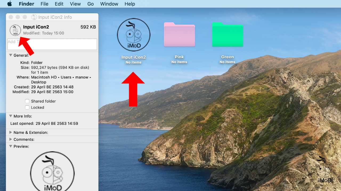Select the Pink folder on desktop
Image resolution: width=341 pixels, height=191 pixels.
point(179,35)
